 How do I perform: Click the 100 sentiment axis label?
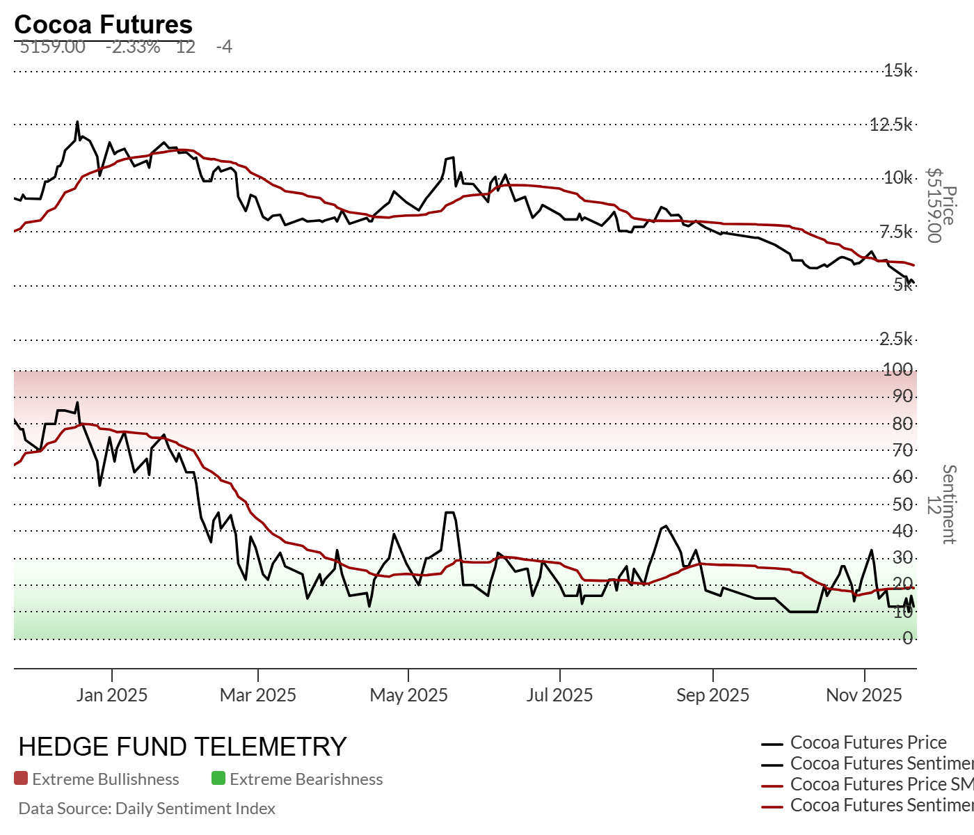coord(897,369)
